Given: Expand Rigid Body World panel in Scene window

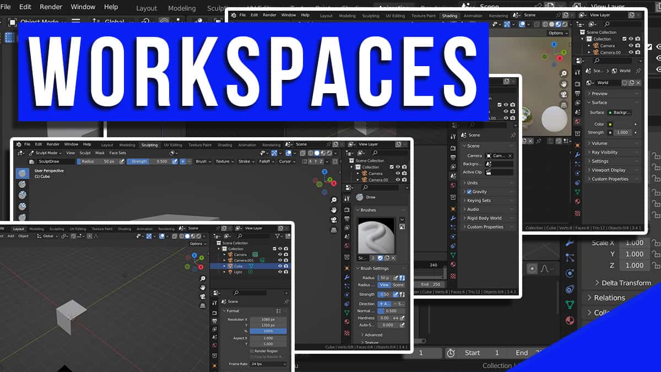Looking at the screenshot, I should 489,218.
